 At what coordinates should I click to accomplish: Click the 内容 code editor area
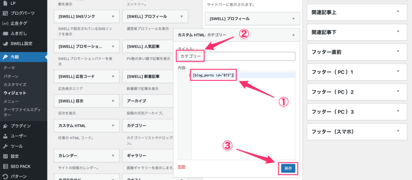click(x=237, y=115)
